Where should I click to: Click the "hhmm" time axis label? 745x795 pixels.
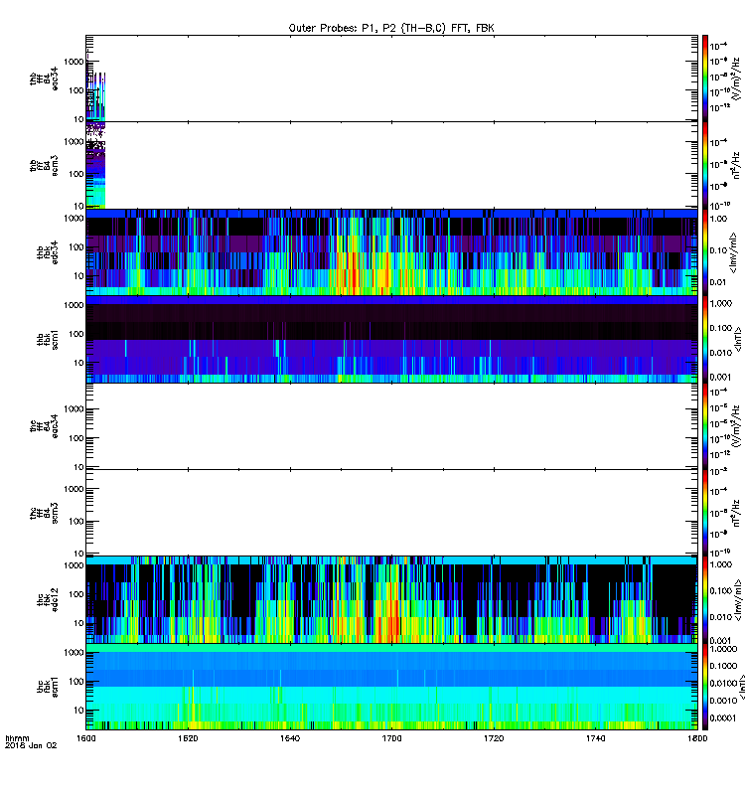[17, 738]
